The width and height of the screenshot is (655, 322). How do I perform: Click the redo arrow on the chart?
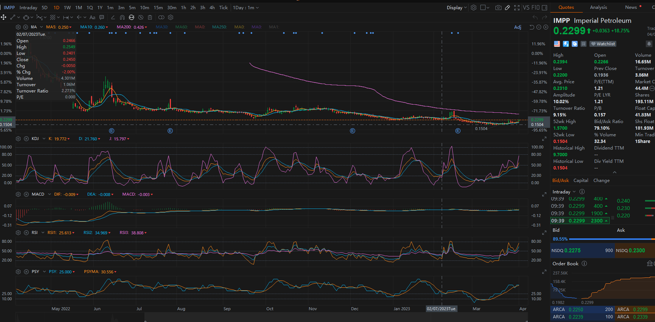544,17
